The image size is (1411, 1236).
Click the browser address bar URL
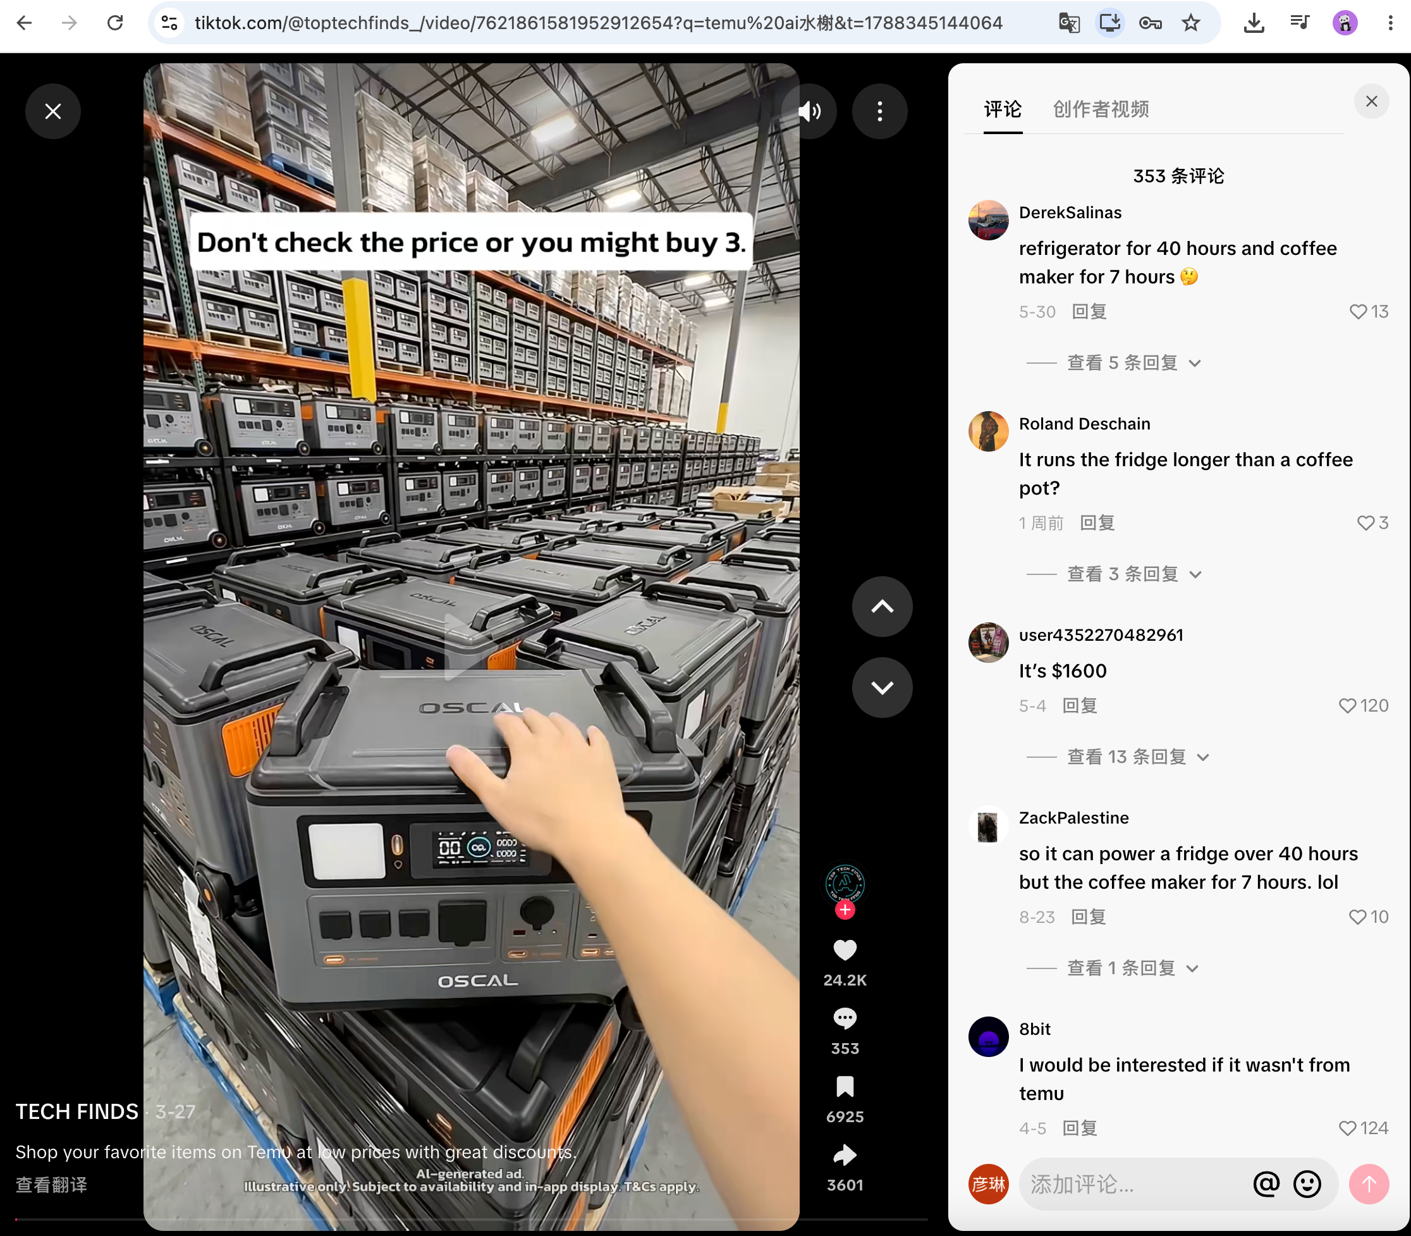click(598, 23)
